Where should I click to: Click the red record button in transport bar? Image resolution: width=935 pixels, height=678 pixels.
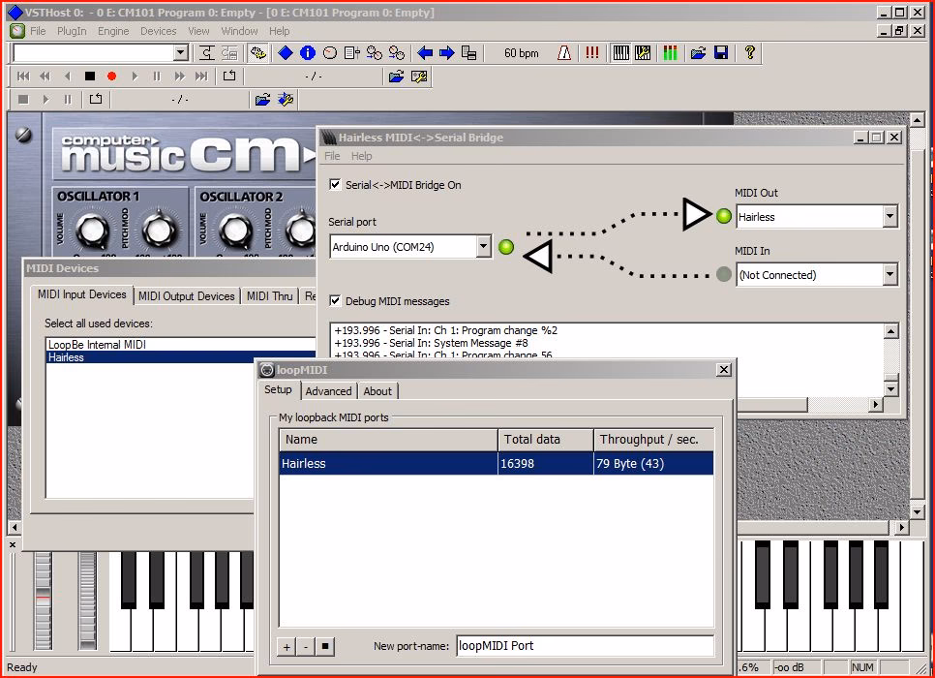(111, 76)
